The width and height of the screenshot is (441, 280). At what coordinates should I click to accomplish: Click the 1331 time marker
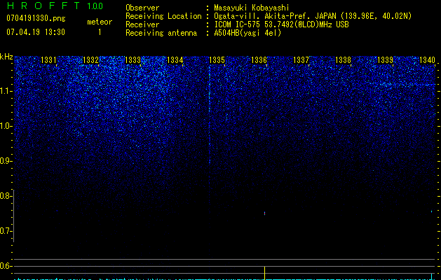coord(48,60)
